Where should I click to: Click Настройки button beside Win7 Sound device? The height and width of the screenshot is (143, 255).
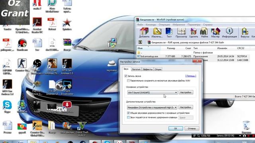pyautogui.click(x=186, y=93)
